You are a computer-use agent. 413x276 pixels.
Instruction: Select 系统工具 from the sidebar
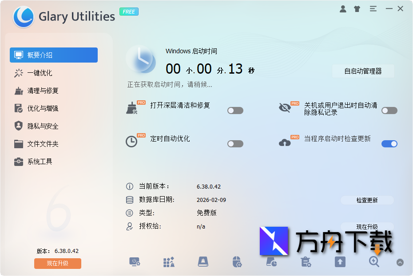point(53,161)
